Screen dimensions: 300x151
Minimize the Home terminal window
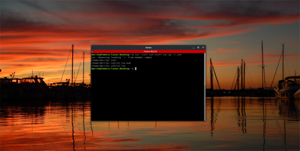coord(193,47)
